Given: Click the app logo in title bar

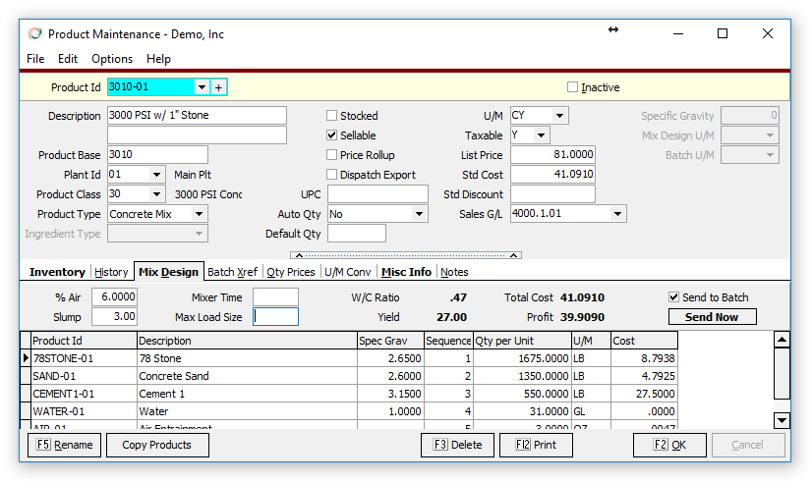Looking at the screenshot, I should pos(34,33).
